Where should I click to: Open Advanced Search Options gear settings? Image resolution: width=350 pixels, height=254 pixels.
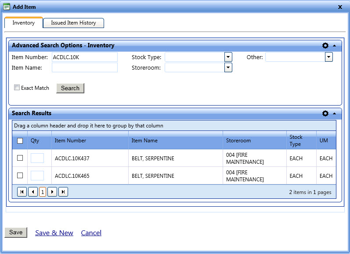[x=325, y=46]
